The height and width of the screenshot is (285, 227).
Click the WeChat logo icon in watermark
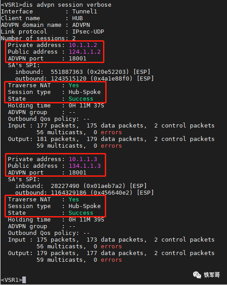tap(197, 275)
